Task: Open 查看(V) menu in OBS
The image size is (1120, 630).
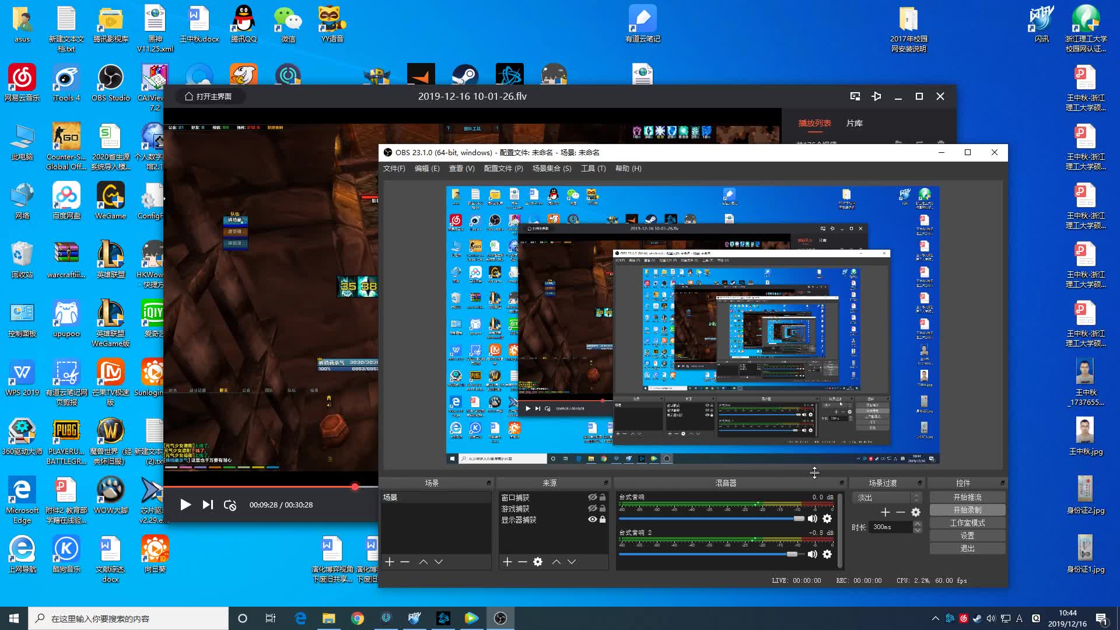Action: 461,169
